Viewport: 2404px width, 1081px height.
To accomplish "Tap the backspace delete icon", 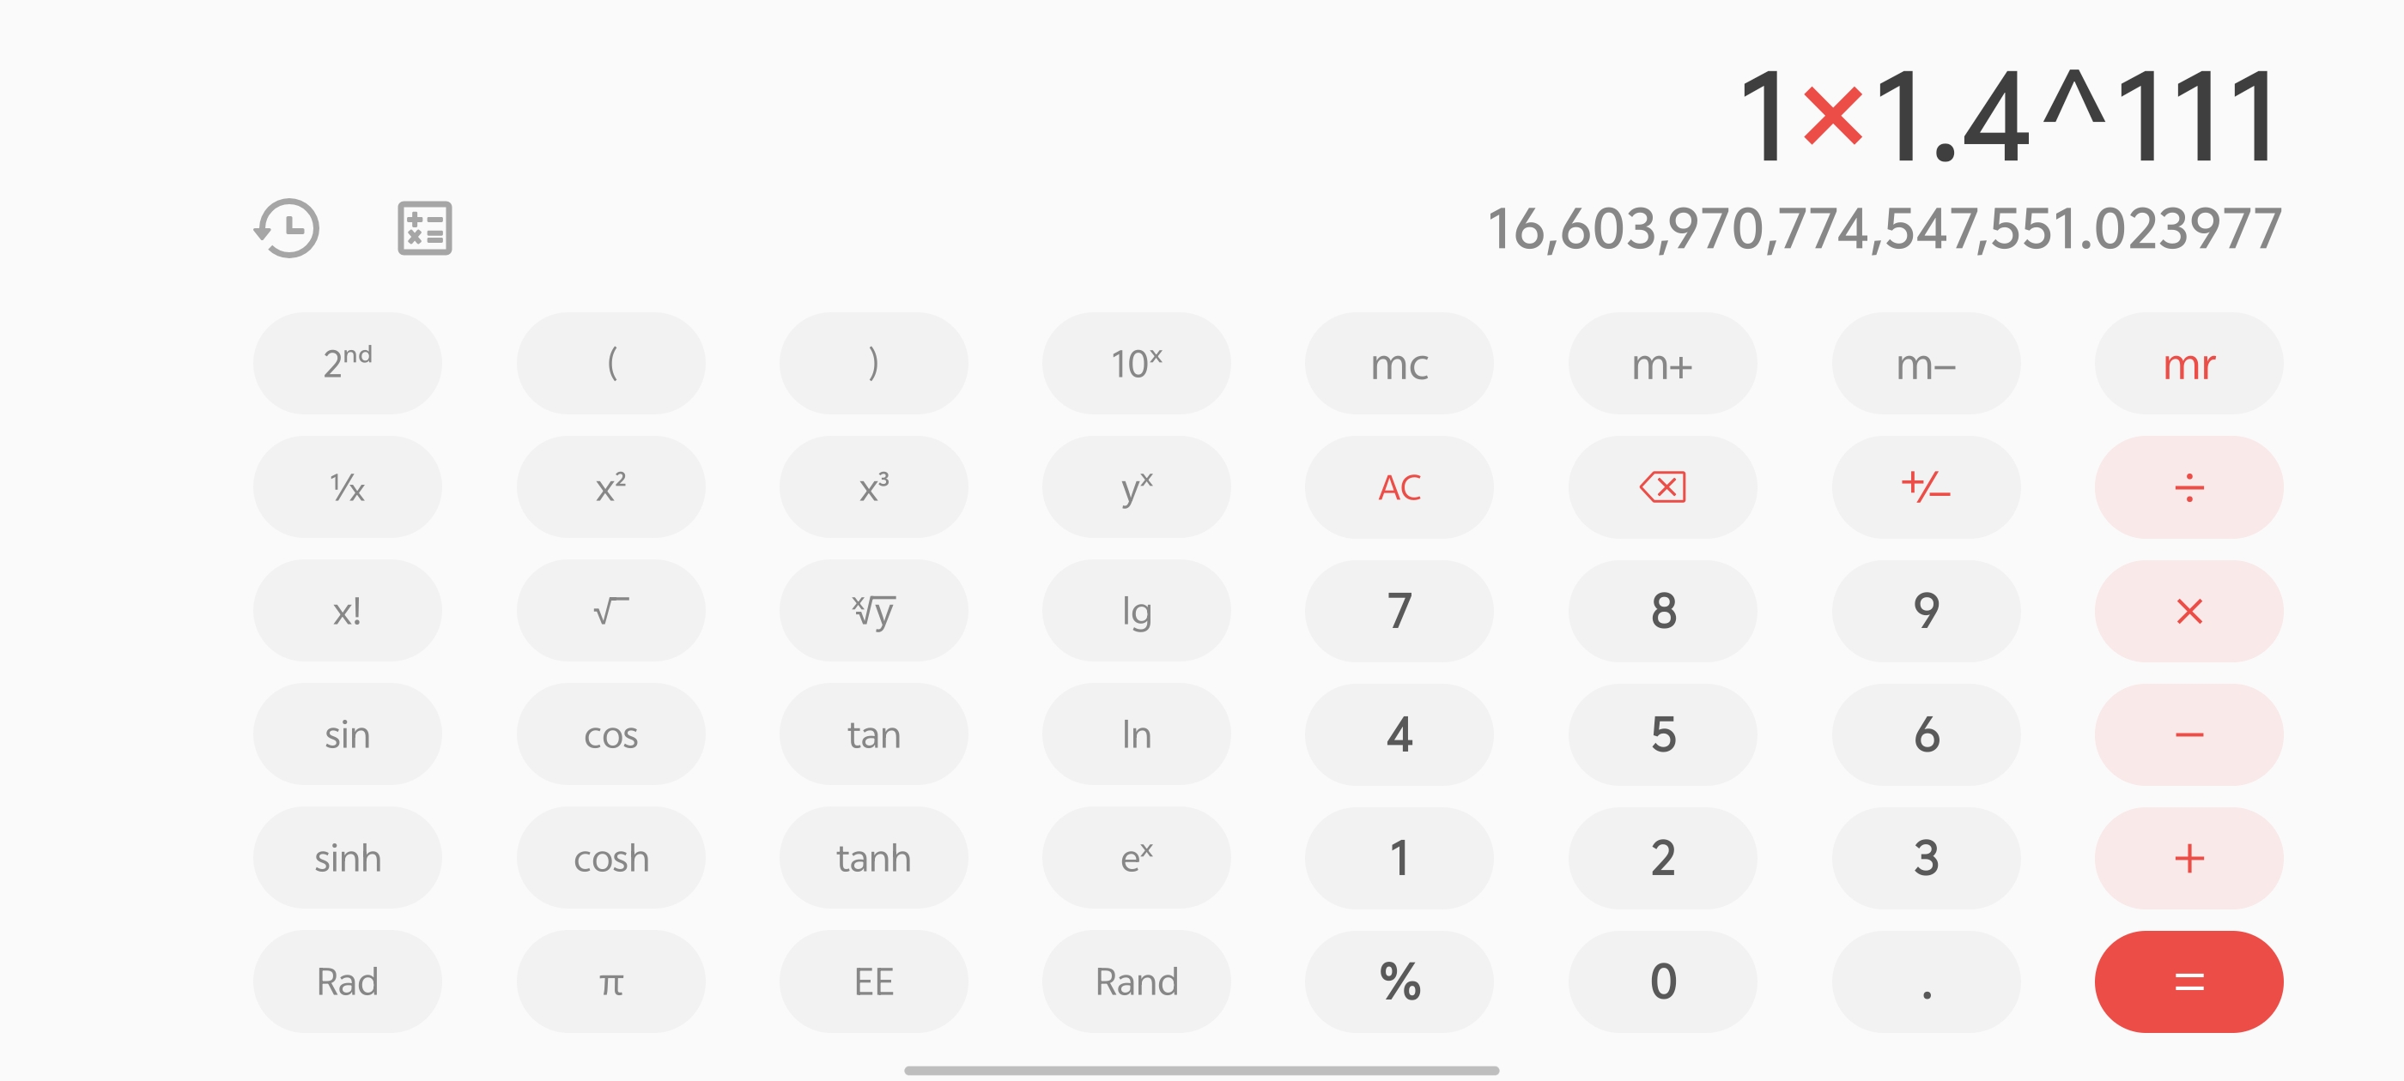I will (1662, 486).
